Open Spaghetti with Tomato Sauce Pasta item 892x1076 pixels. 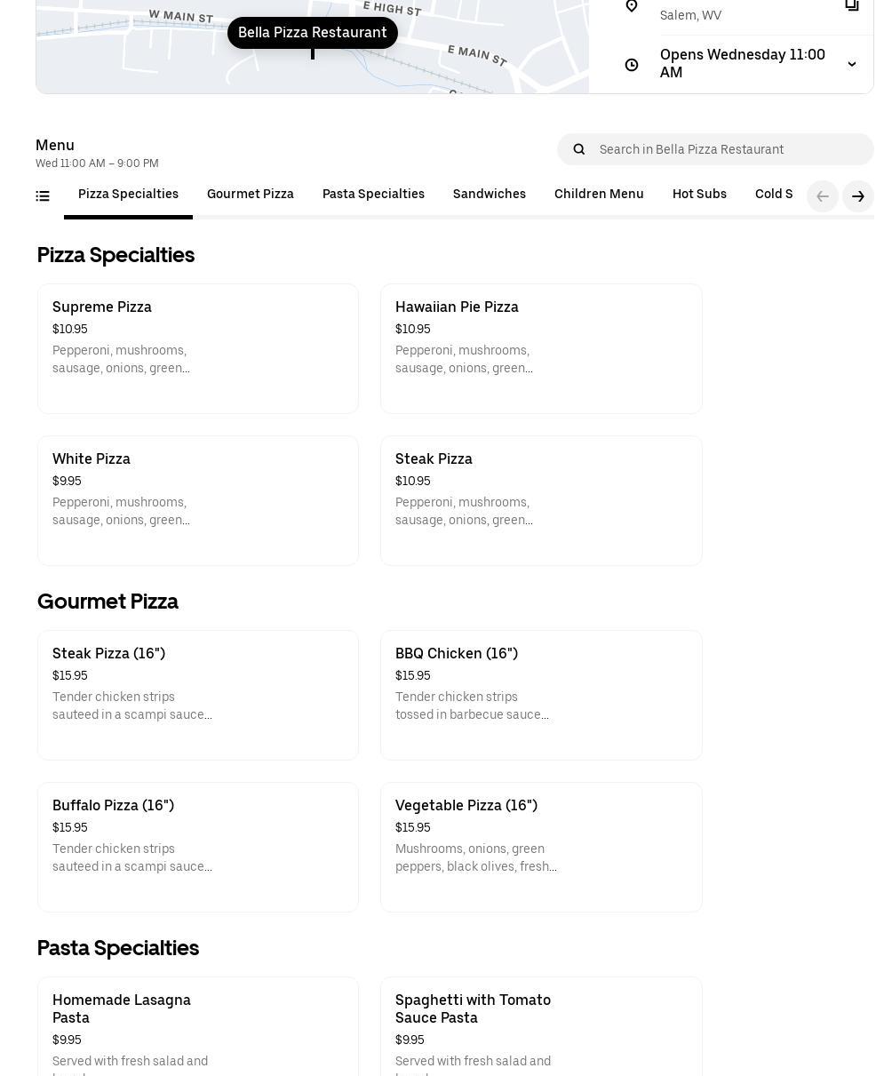541,1026
